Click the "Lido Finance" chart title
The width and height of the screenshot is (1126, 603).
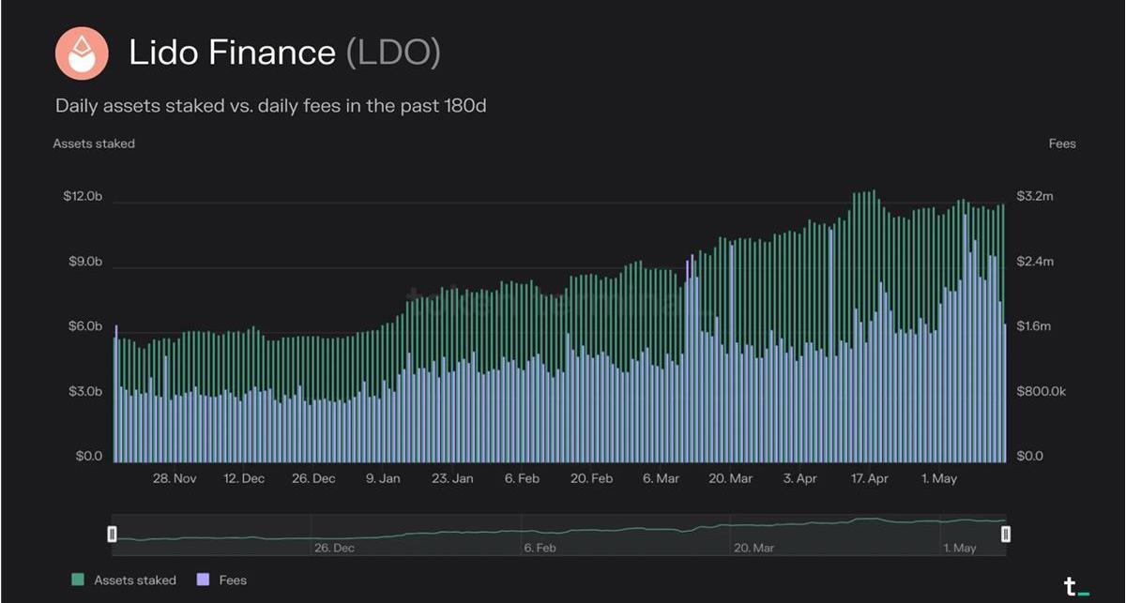(x=233, y=53)
